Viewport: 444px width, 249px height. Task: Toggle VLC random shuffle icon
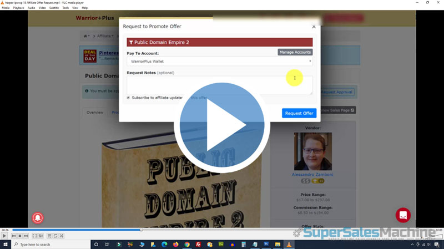62,236
